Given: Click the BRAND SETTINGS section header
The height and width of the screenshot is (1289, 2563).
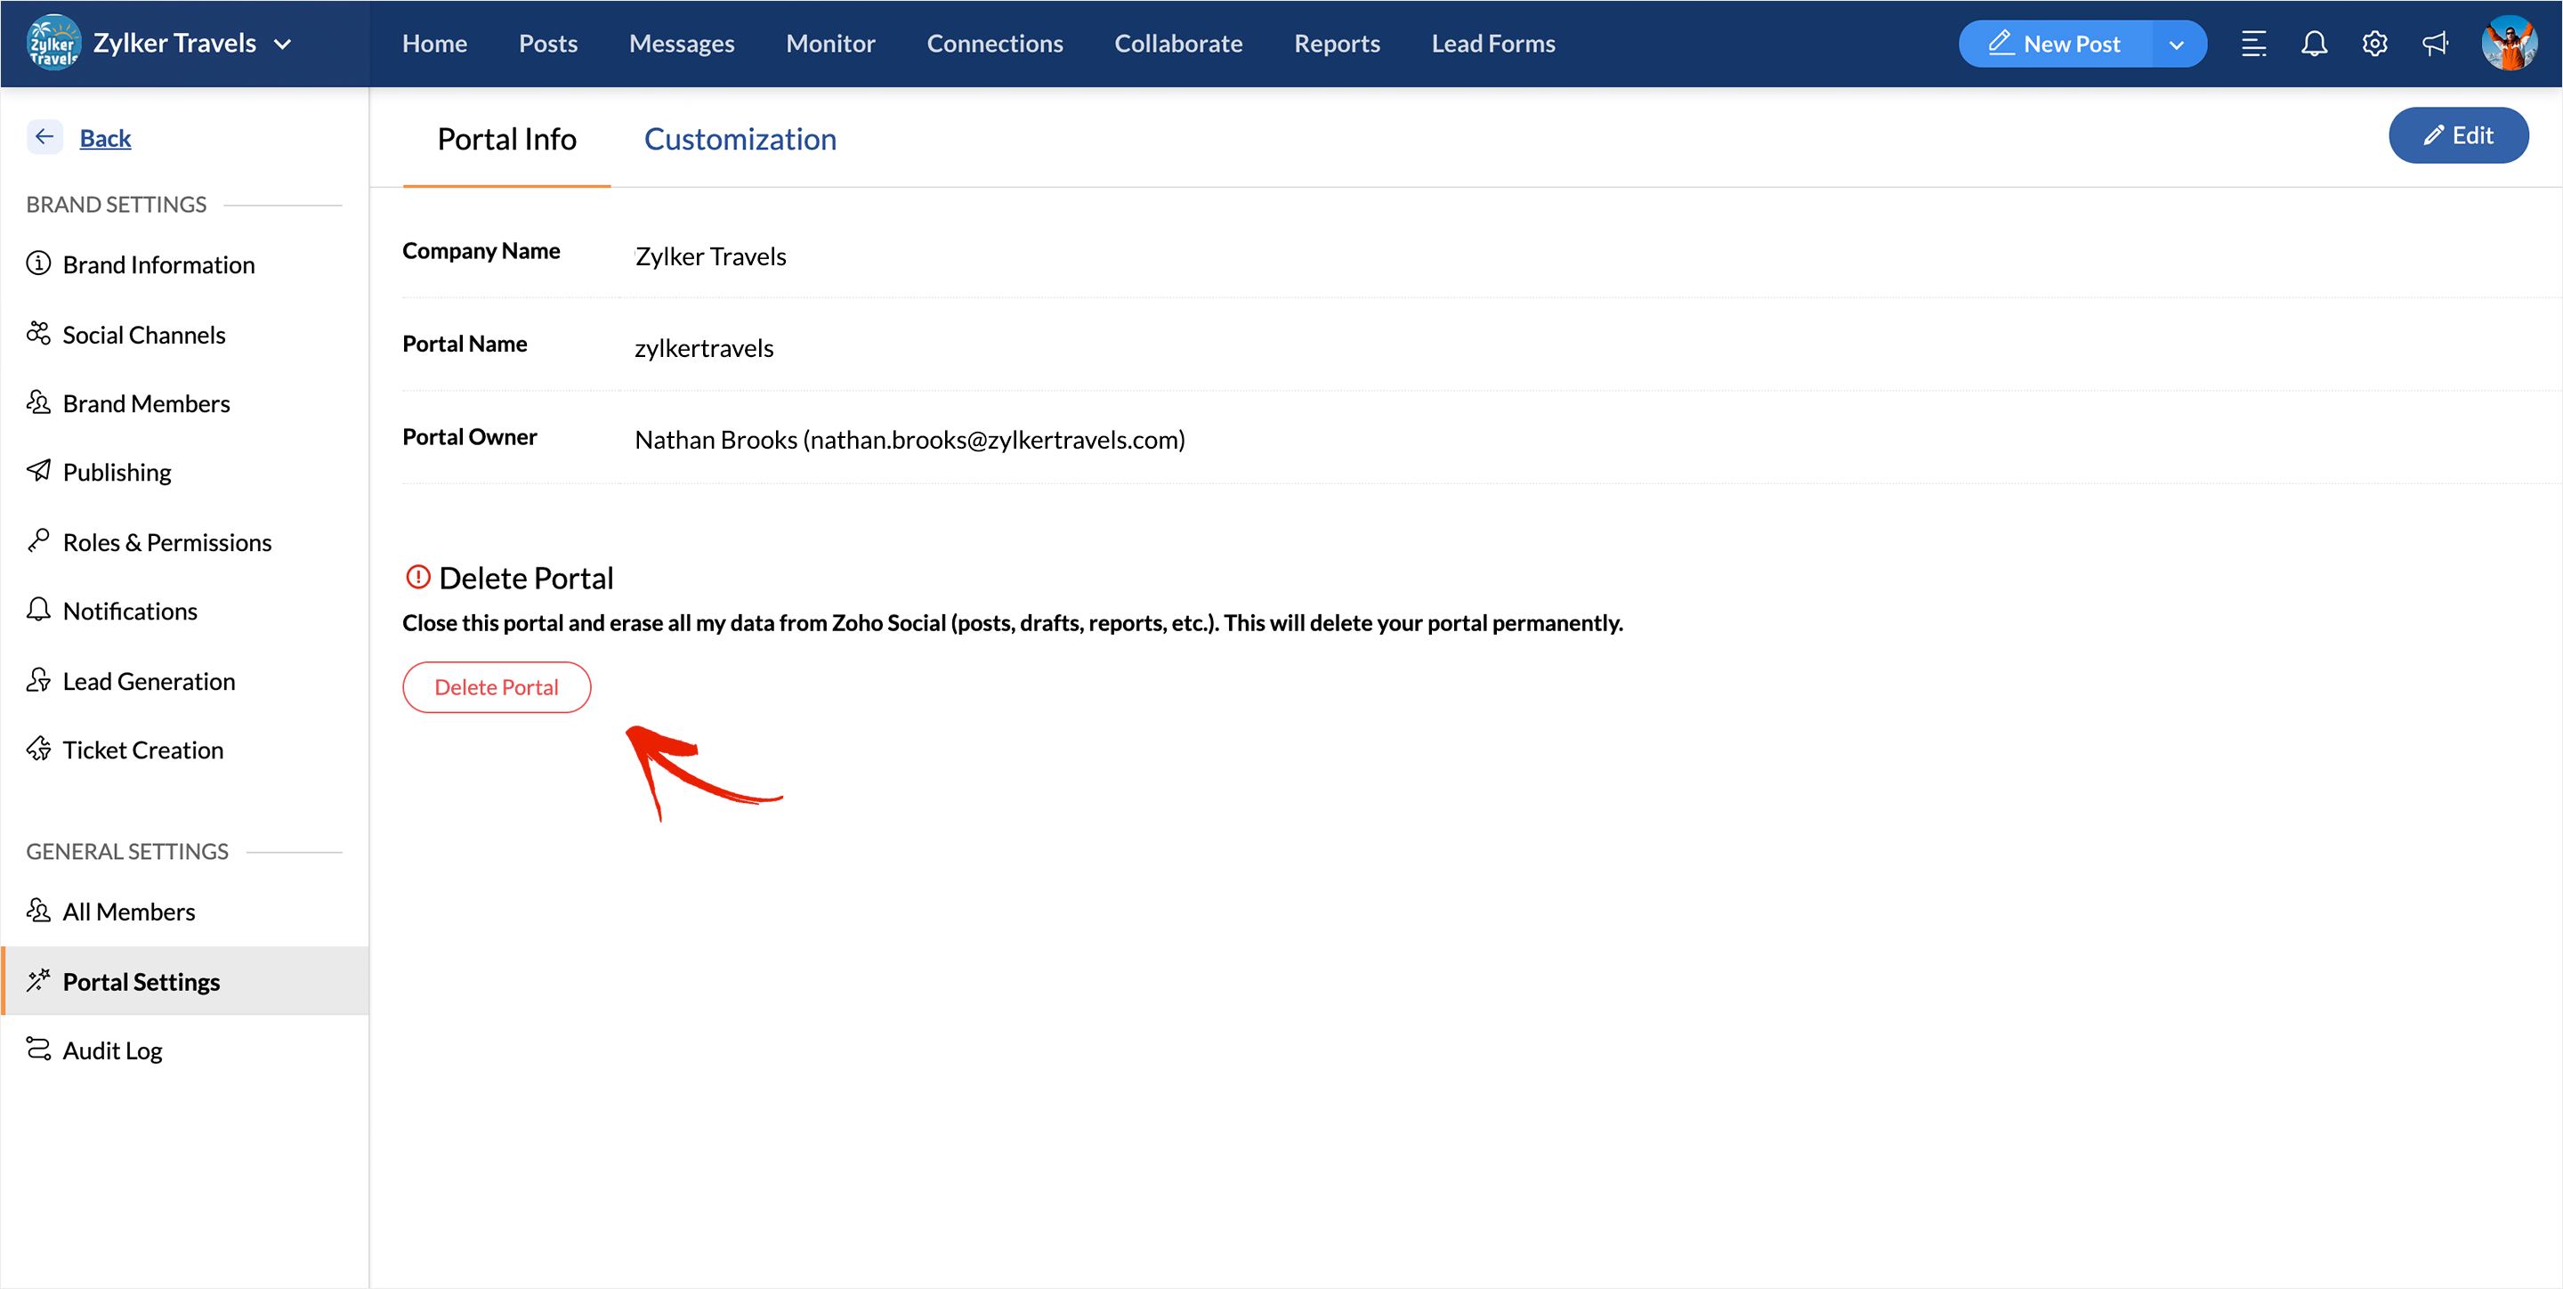Looking at the screenshot, I should [x=116, y=204].
